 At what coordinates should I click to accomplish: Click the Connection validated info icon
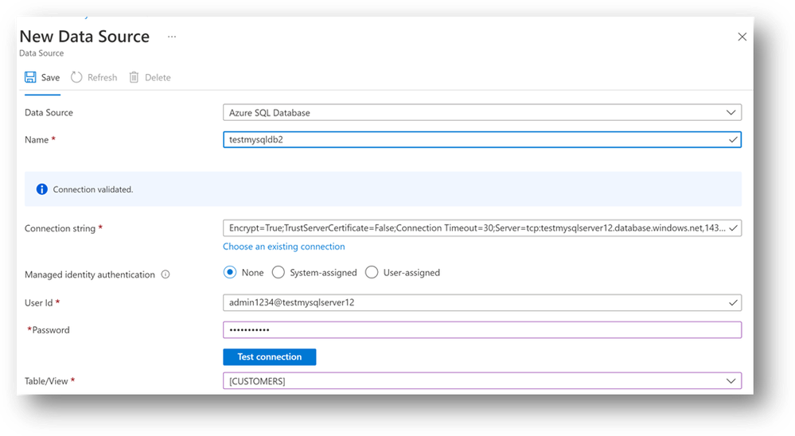tap(42, 189)
